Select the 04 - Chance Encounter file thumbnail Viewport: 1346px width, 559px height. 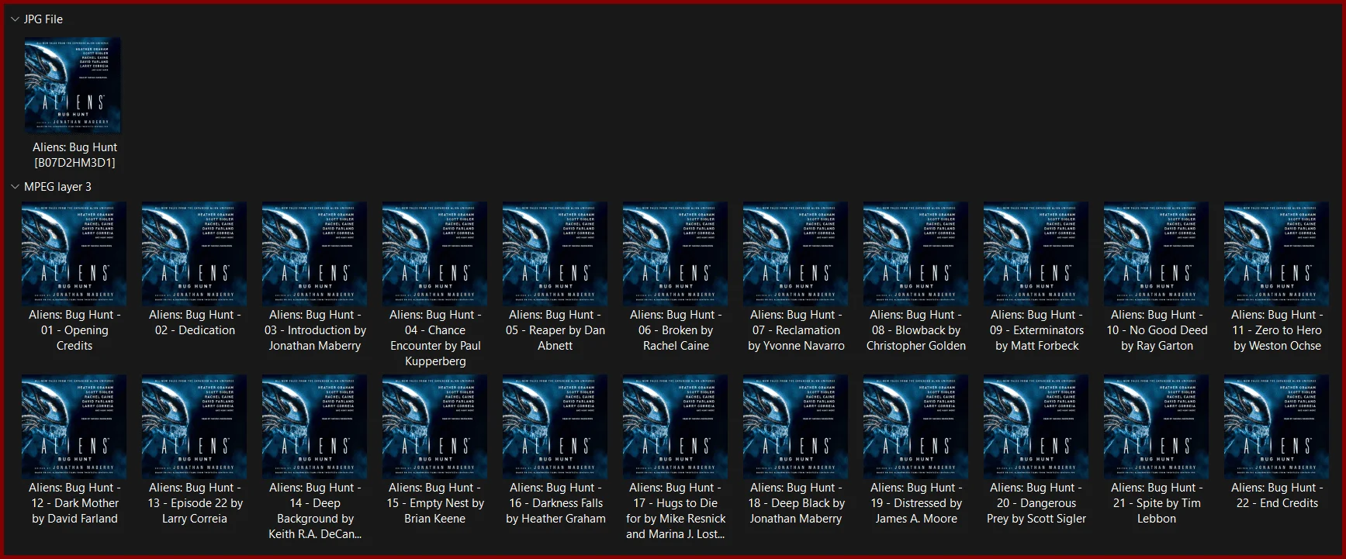point(435,254)
